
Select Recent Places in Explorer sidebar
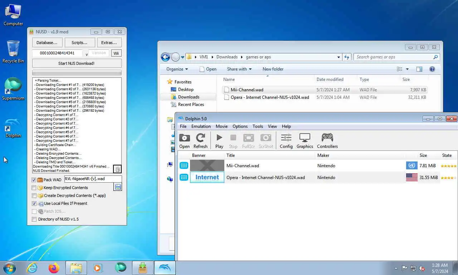pos(191,105)
